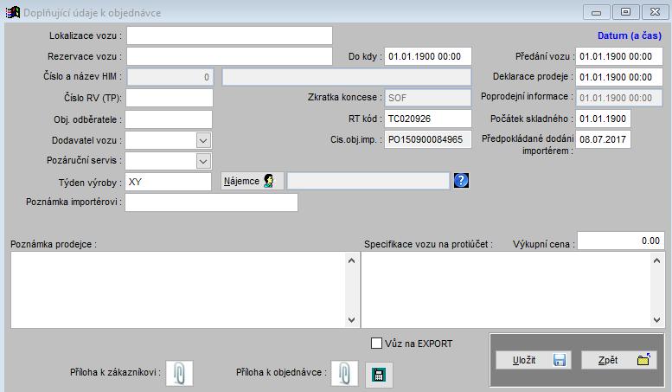672x392 pixels.
Task: Expand the Dodavatel vozu dropdown
Action: [203, 140]
